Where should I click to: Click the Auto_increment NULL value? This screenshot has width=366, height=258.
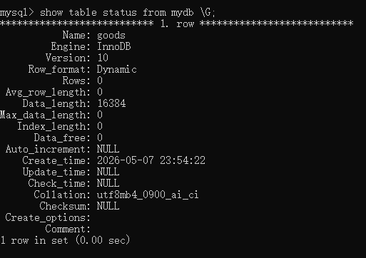click(x=108, y=149)
